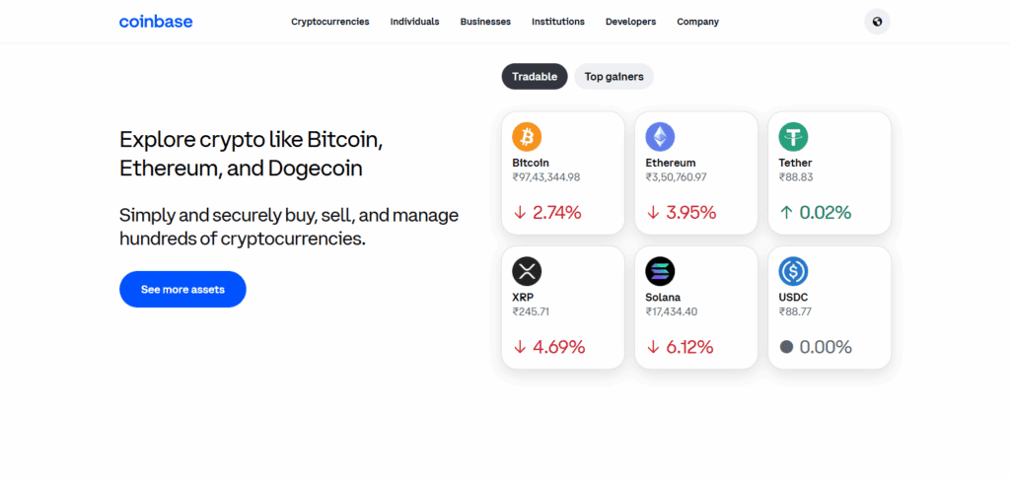Click the Solana logo icon
Image resolution: width=1010 pixels, height=478 pixels.
click(x=660, y=270)
